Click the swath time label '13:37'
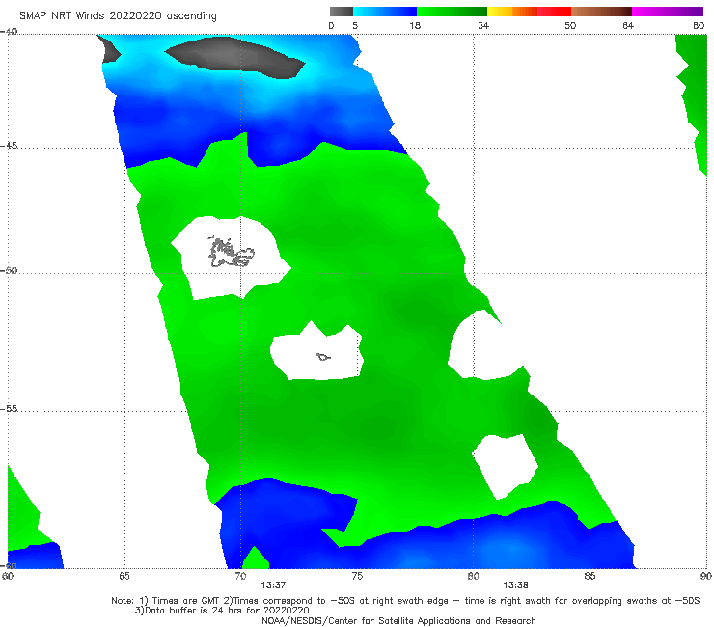Image resolution: width=714 pixels, height=627 pixels. [x=273, y=586]
